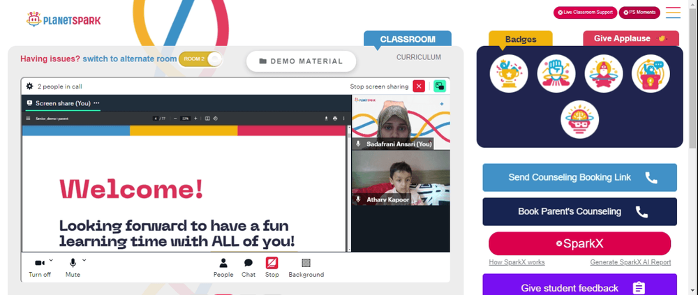Open the How SparkX works link
Viewport: 698px width, 295px height.
click(x=517, y=262)
